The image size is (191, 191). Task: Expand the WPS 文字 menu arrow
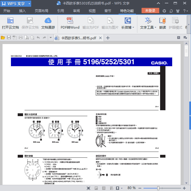(29, 4)
